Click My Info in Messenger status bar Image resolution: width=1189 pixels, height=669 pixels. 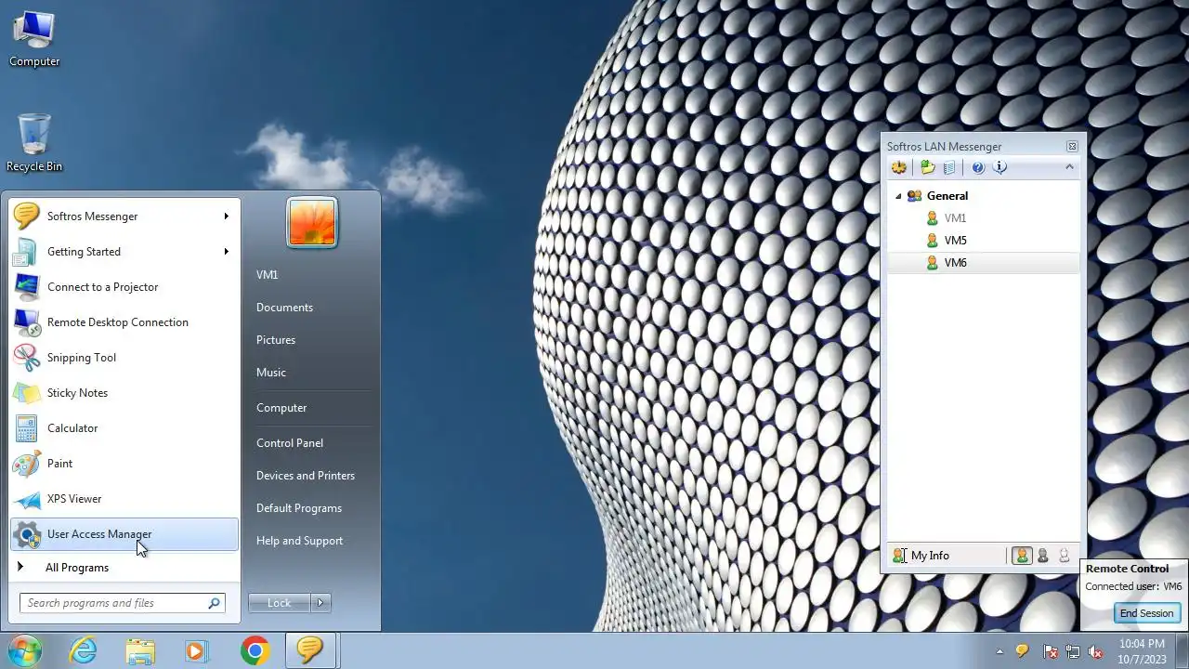[x=921, y=556]
